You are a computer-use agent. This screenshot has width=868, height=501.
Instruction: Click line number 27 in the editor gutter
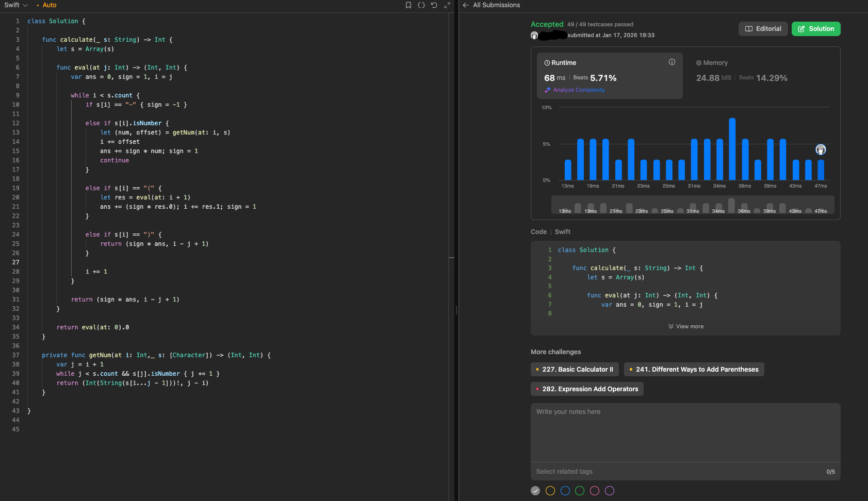click(x=15, y=262)
